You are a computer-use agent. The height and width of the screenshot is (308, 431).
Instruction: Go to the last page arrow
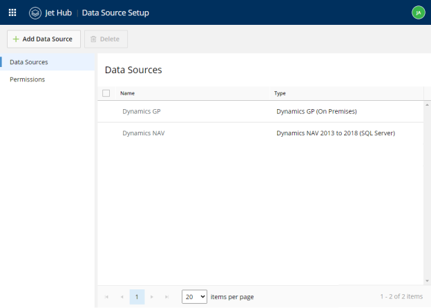[166, 297]
